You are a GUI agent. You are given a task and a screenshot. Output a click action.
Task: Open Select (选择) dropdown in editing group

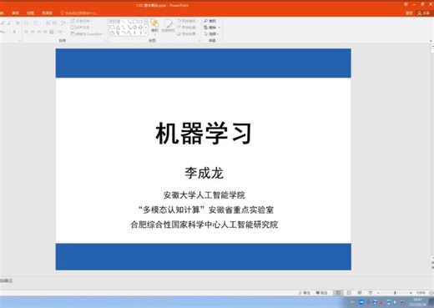211,33
